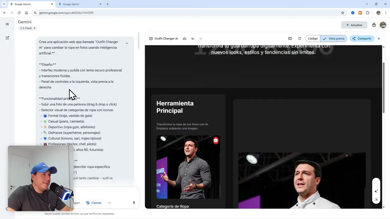Refresh the app preview
The width and height of the screenshot is (390, 219).
coord(300,39)
